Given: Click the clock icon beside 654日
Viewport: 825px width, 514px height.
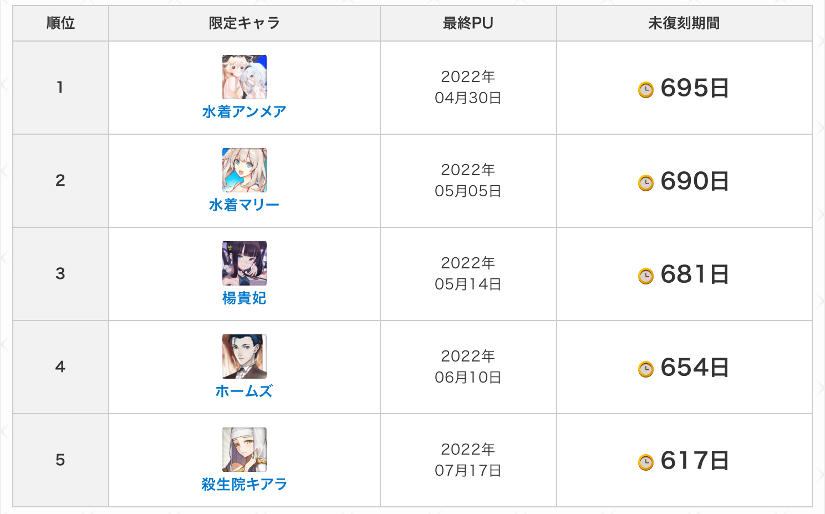Looking at the screenshot, I should [x=646, y=369].
